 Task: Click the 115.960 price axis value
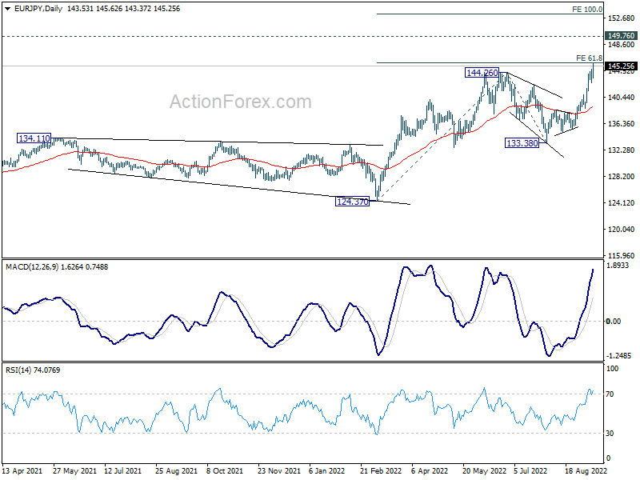[x=622, y=255]
